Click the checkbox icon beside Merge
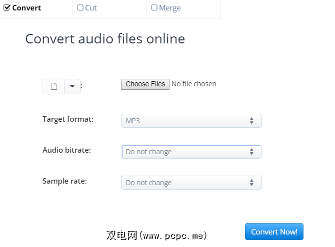This screenshot has height=247, width=335. 154,8
